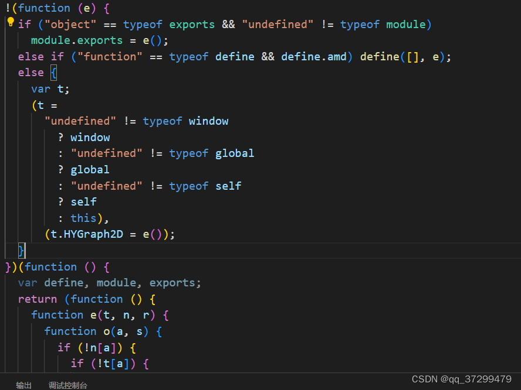This screenshot has height=390, width=521.
Task: Open the 输出 panel tab
Action: 23,385
